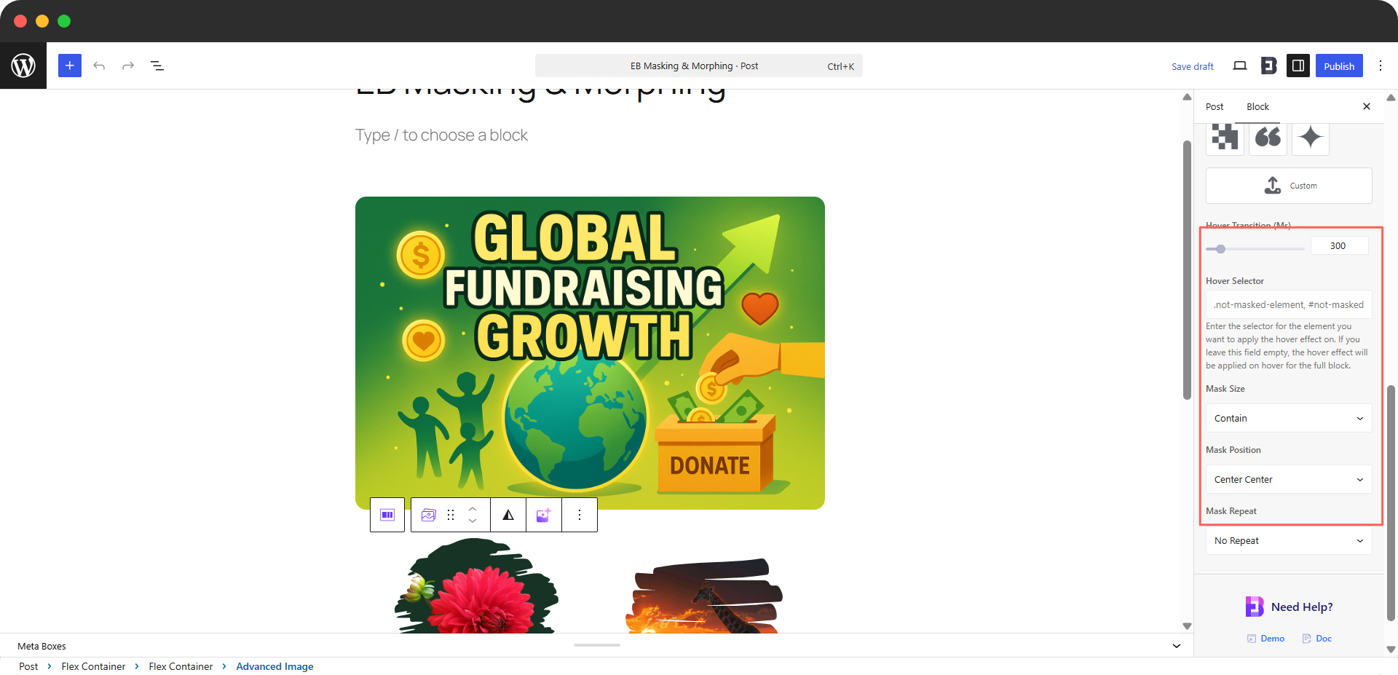Open the Mask Position Center Center dropdown
This screenshot has height=675, width=1398.
coord(1289,479)
